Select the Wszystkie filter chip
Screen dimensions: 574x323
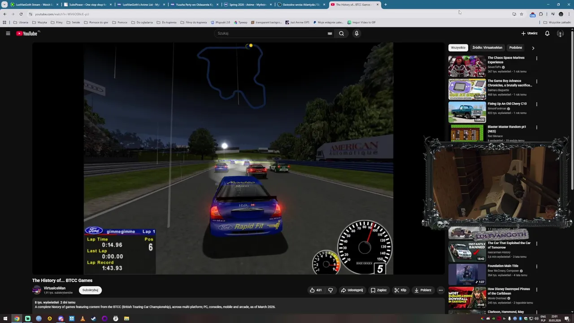pos(458,48)
